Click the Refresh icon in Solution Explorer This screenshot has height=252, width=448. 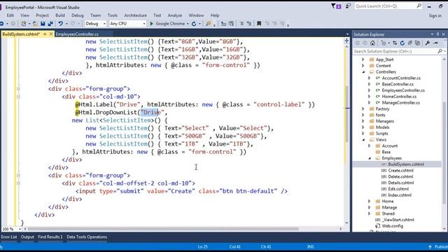coord(402,43)
